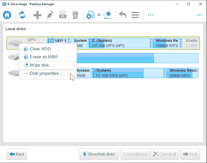207x163 pixels.
Task: Click the Refresh disks icon
Action: click(22, 15)
